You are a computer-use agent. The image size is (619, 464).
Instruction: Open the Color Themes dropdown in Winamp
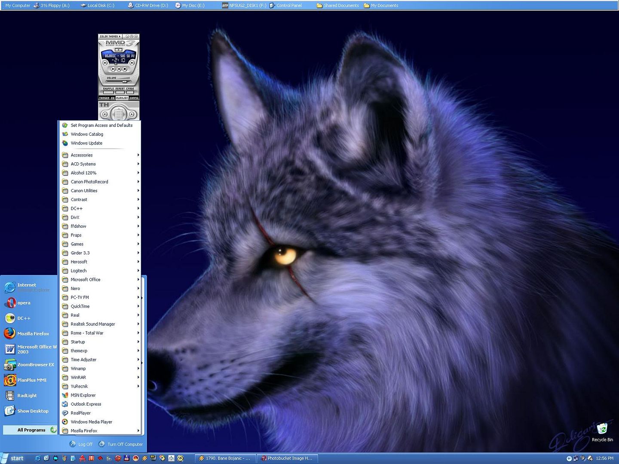110,37
